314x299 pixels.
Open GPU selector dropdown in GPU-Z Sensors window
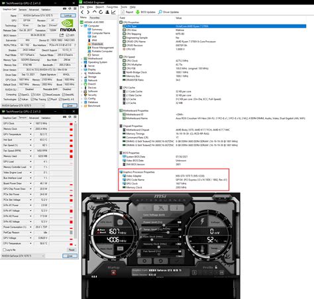(23, 256)
